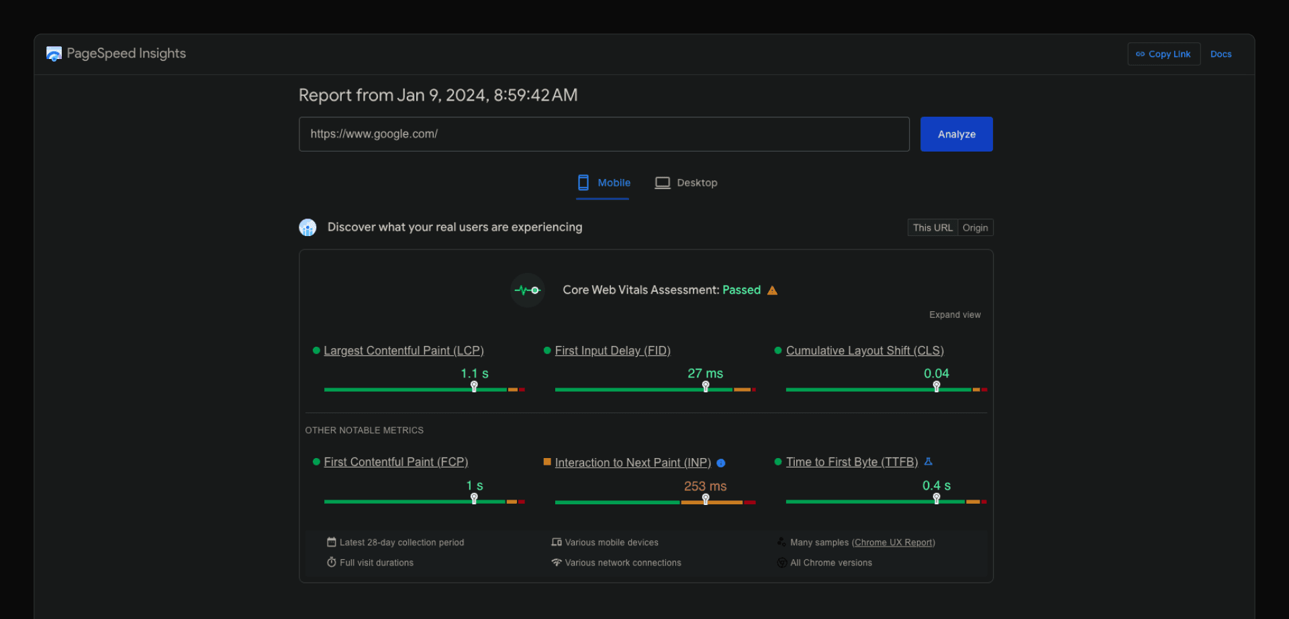Click the warning triangle next to Passed
The image size is (1289, 619).
coord(772,290)
